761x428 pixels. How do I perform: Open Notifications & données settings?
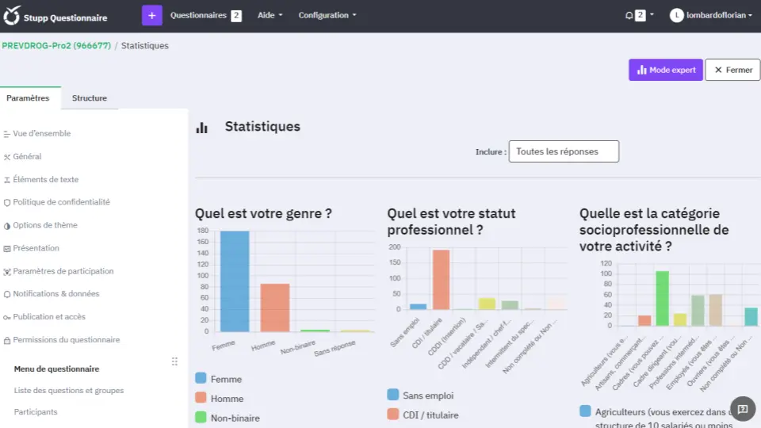coord(55,293)
